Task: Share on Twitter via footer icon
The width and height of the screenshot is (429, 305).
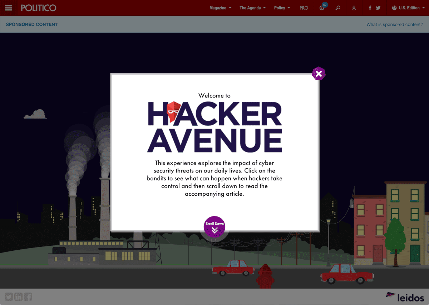Action: click(x=9, y=296)
